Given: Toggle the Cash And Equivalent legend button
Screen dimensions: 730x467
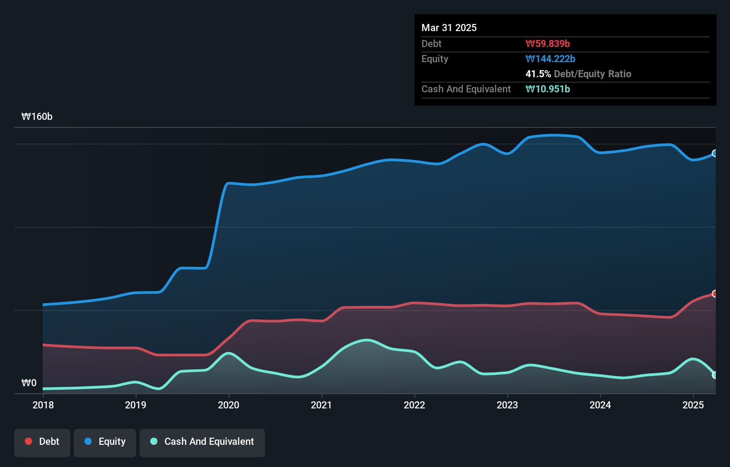Looking at the screenshot, I should coord(202,443).
